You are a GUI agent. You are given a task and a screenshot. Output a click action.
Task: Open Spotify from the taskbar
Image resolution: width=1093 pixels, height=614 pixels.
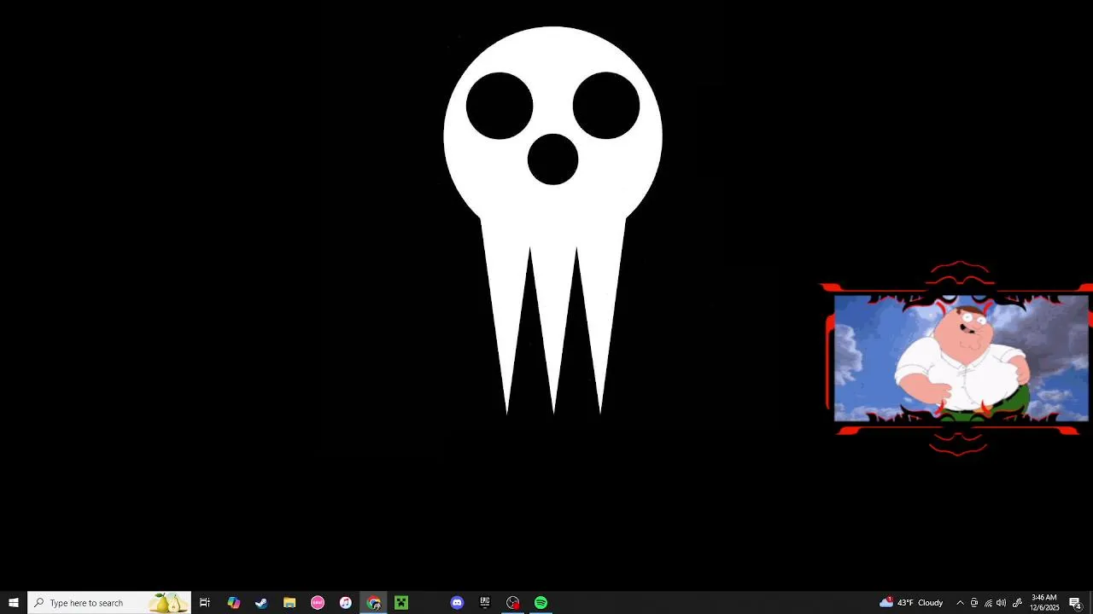pyautogui.click(x=541, y=603)
